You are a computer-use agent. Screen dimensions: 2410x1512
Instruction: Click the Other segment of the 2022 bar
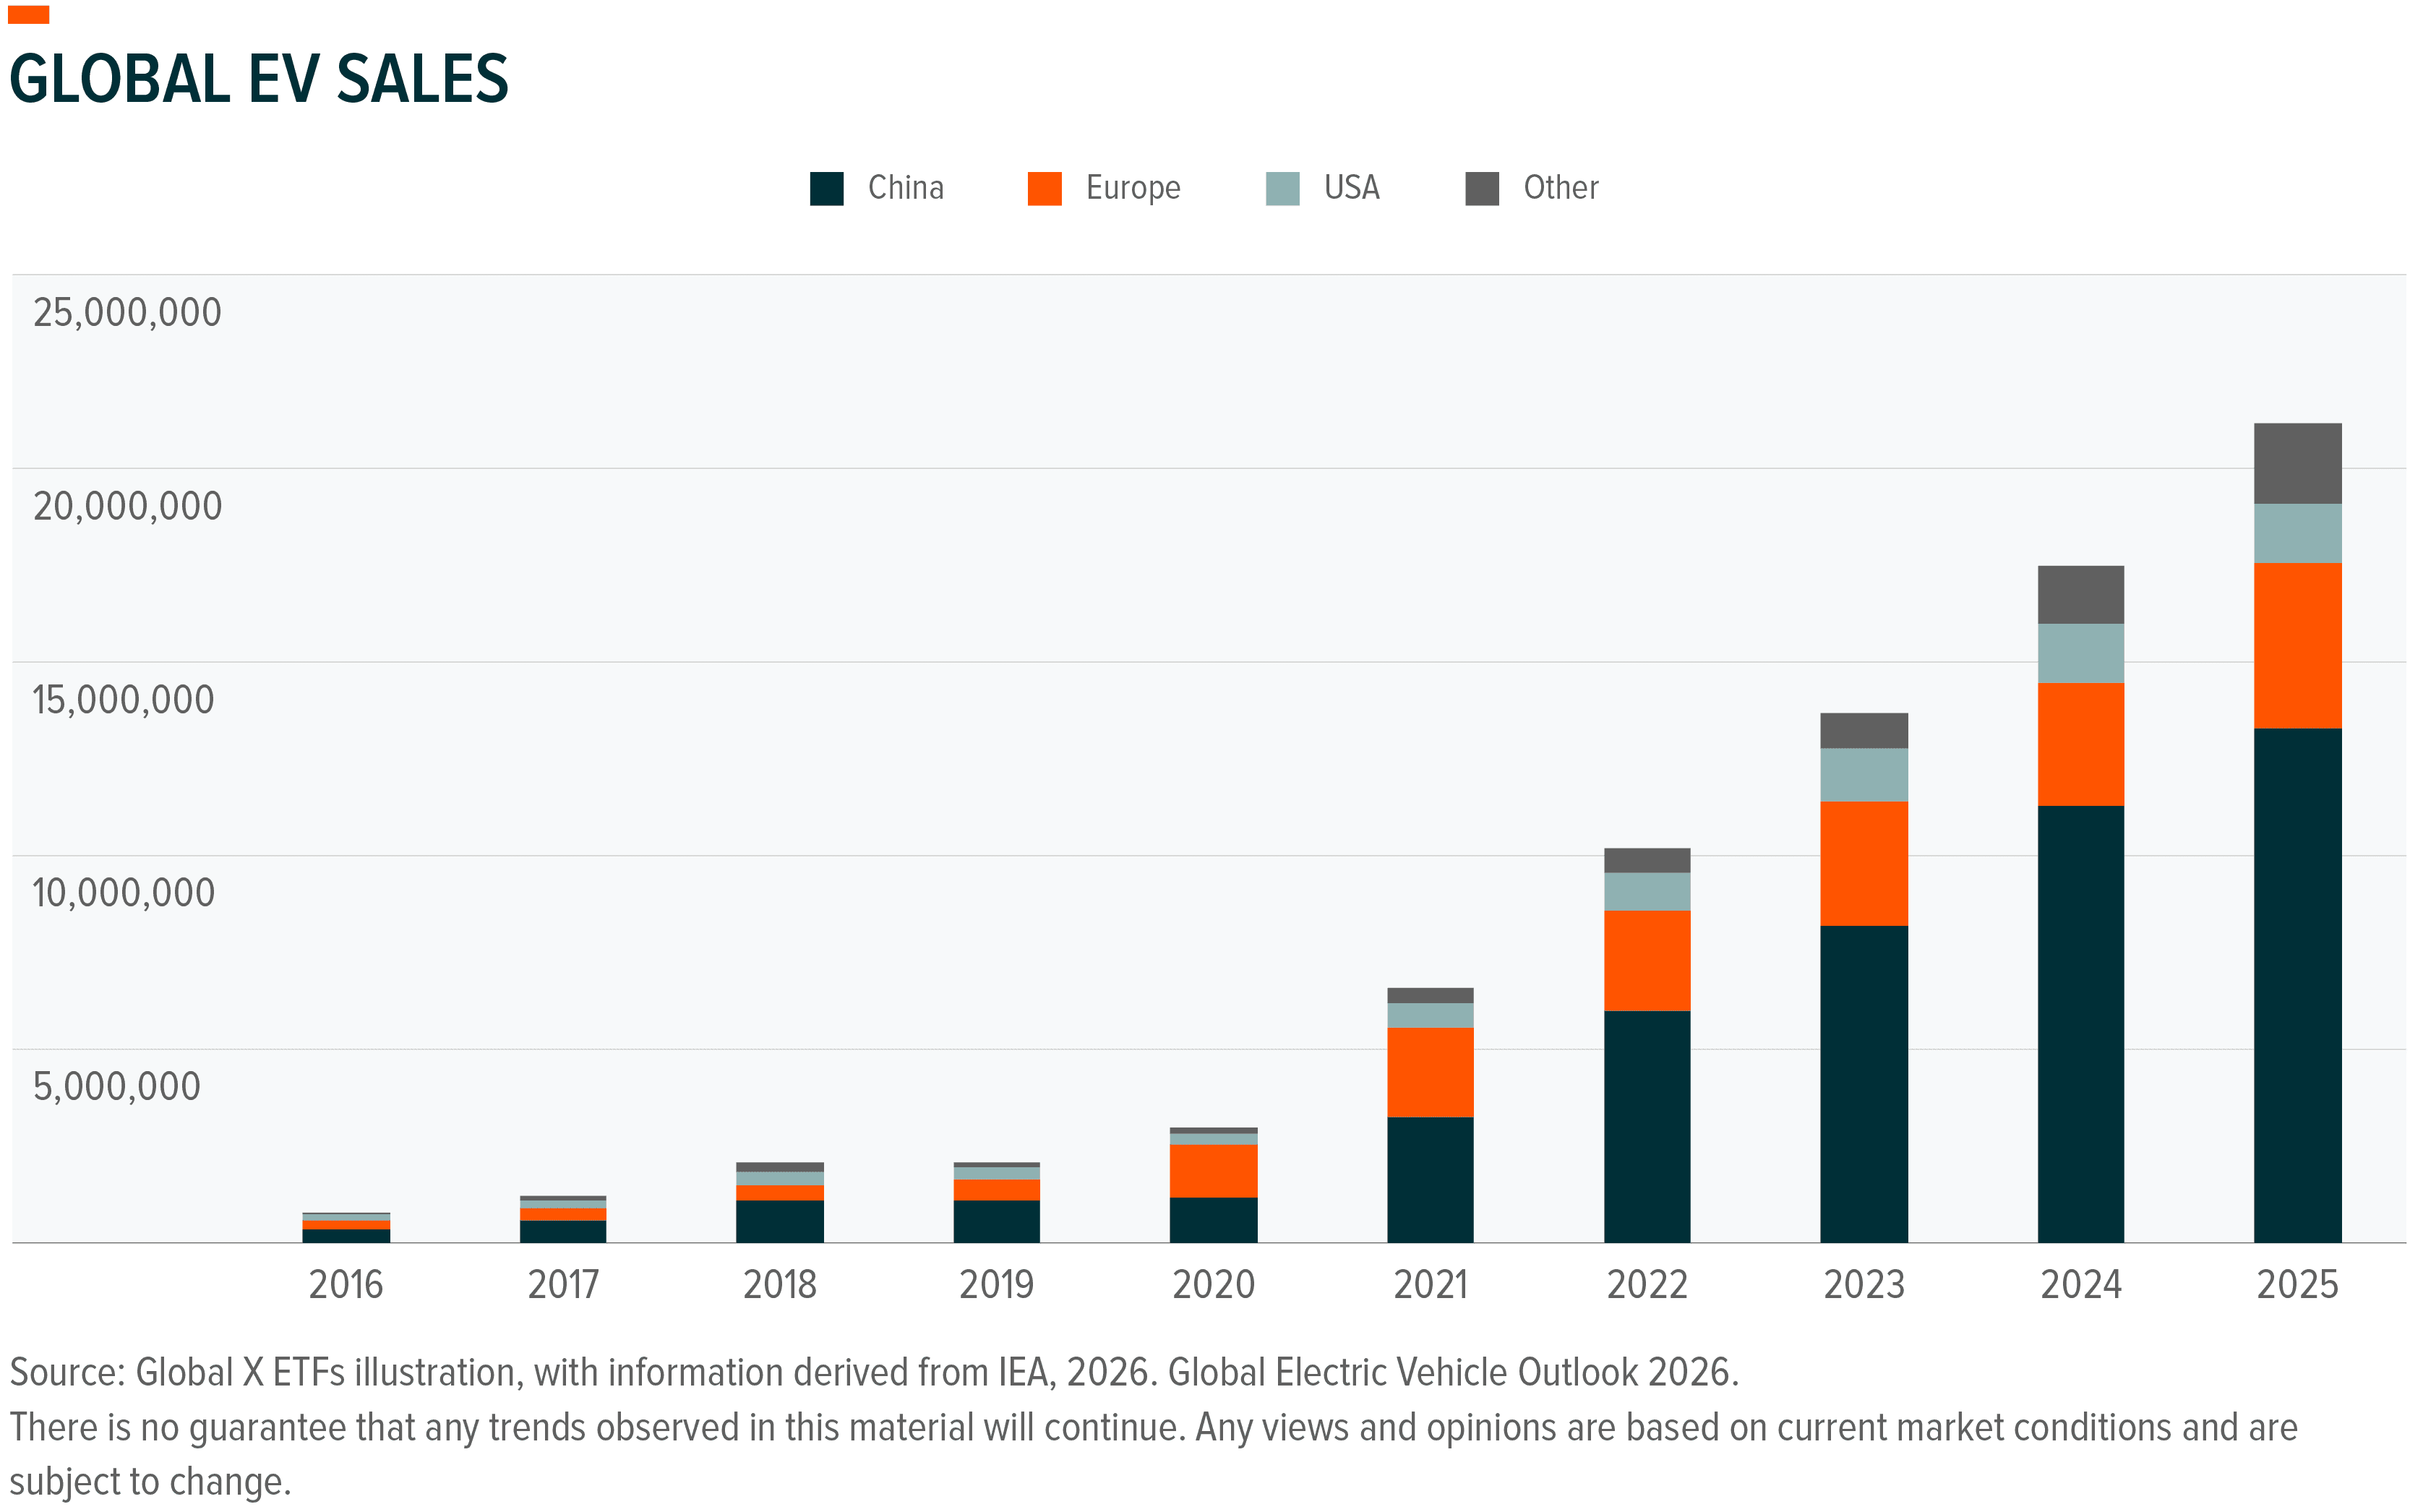coord(1647,861)
